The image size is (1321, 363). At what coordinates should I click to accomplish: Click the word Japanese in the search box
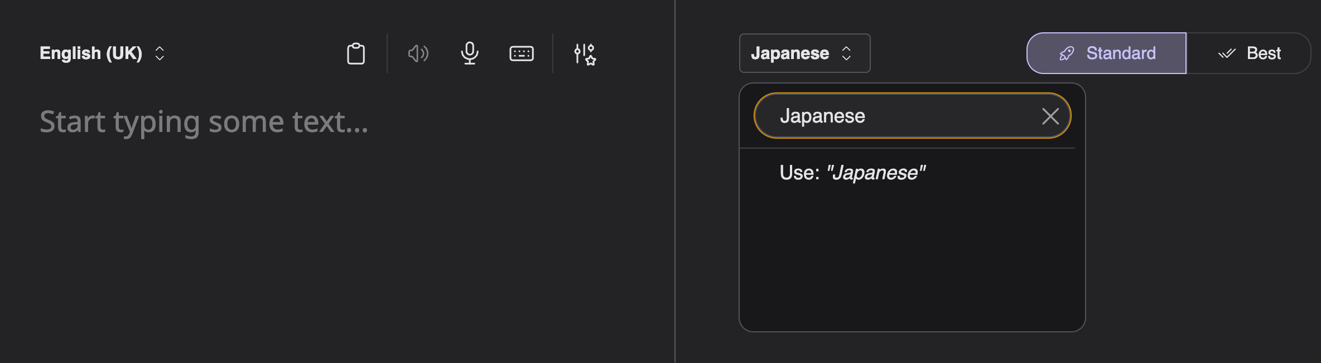[x=822, y=116]
